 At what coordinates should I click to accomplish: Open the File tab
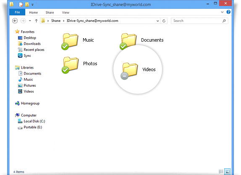point(17,12)
